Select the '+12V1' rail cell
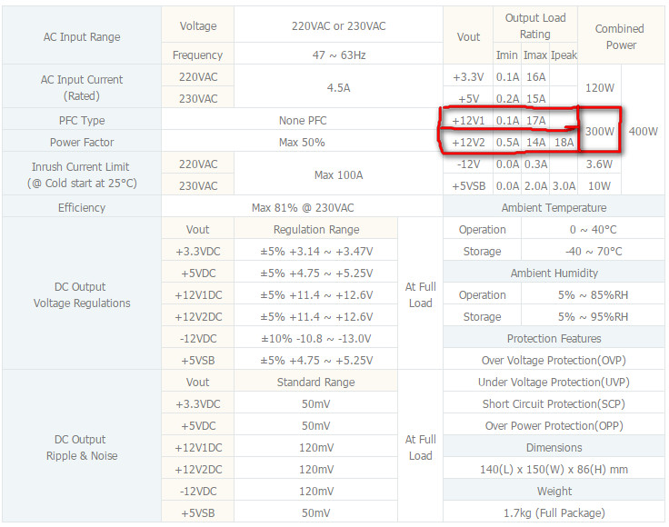Screen dimensions: 669x527 [x=468, y=120]
